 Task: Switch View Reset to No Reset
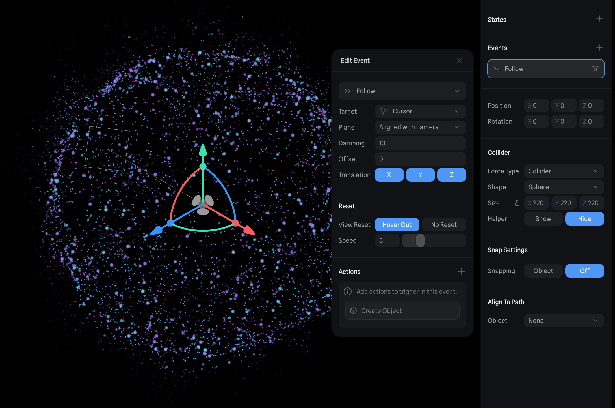[444, 224]
